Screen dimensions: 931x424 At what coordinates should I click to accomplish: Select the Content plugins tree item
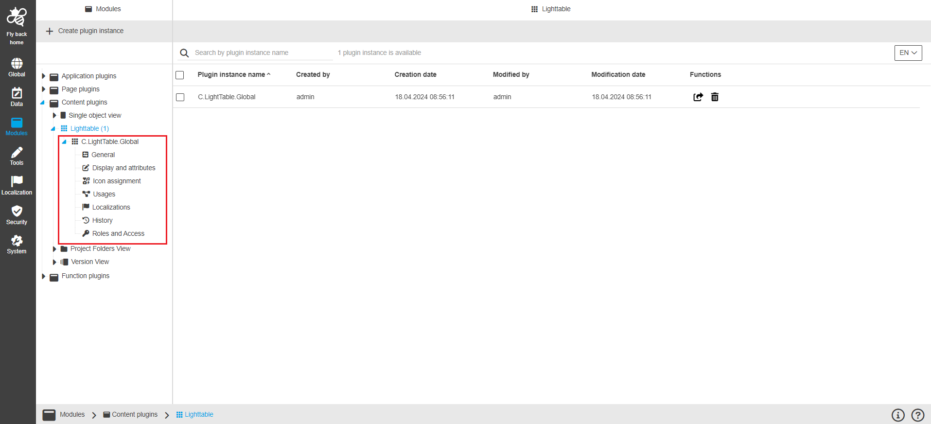[x=84, y=102]
